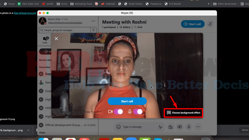Open the Fount bookmark
Viewport: 249px width, 140px height.
(9, 4)
